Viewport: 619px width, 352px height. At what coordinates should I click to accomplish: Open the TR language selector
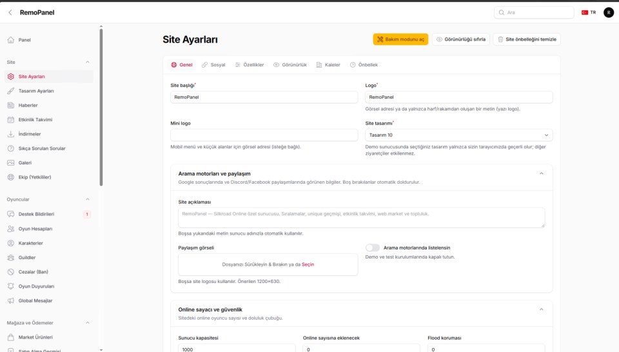coord(589,13)
